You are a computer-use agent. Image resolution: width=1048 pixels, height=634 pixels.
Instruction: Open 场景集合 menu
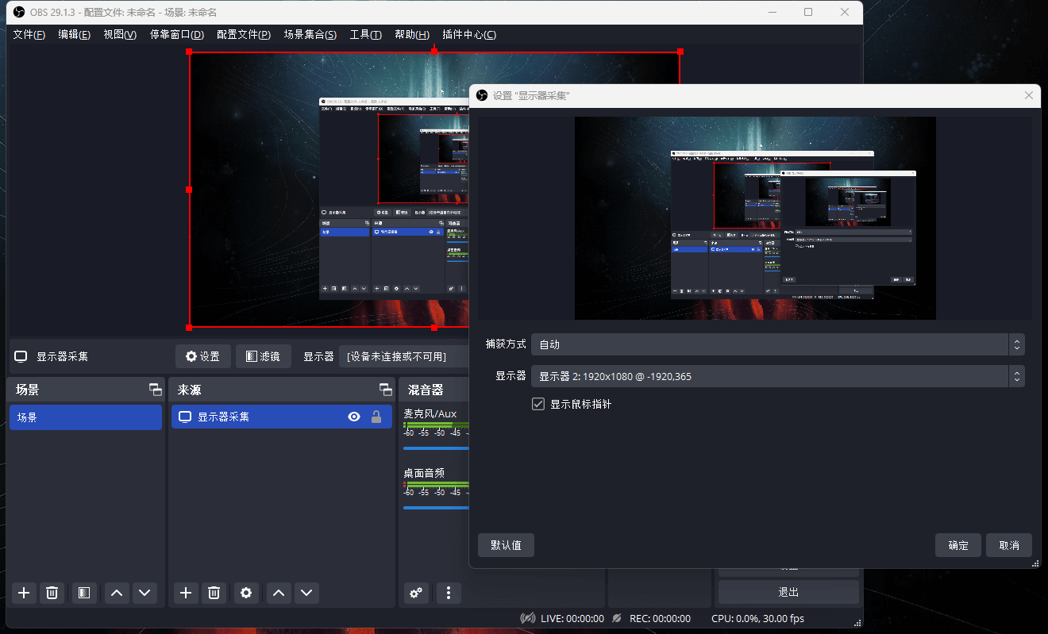[310, 35]
